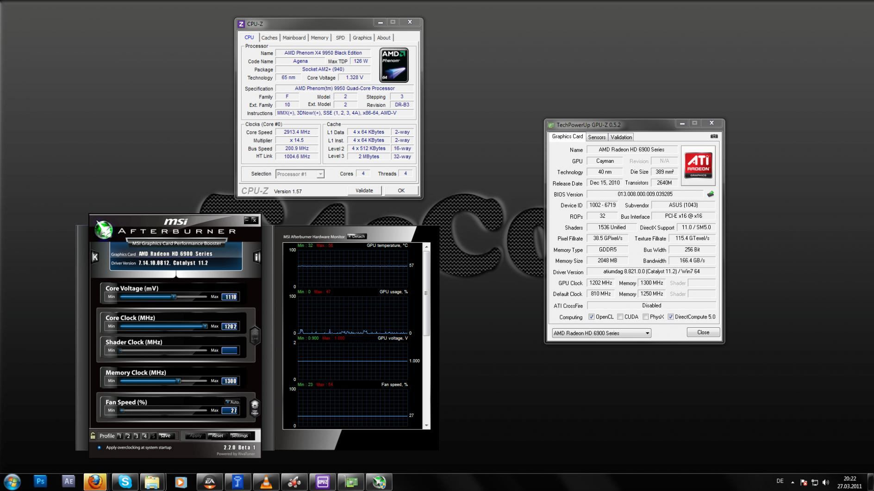Click OK in the CPU-Z window
This screenshot has width=874, height=491.
401,190
